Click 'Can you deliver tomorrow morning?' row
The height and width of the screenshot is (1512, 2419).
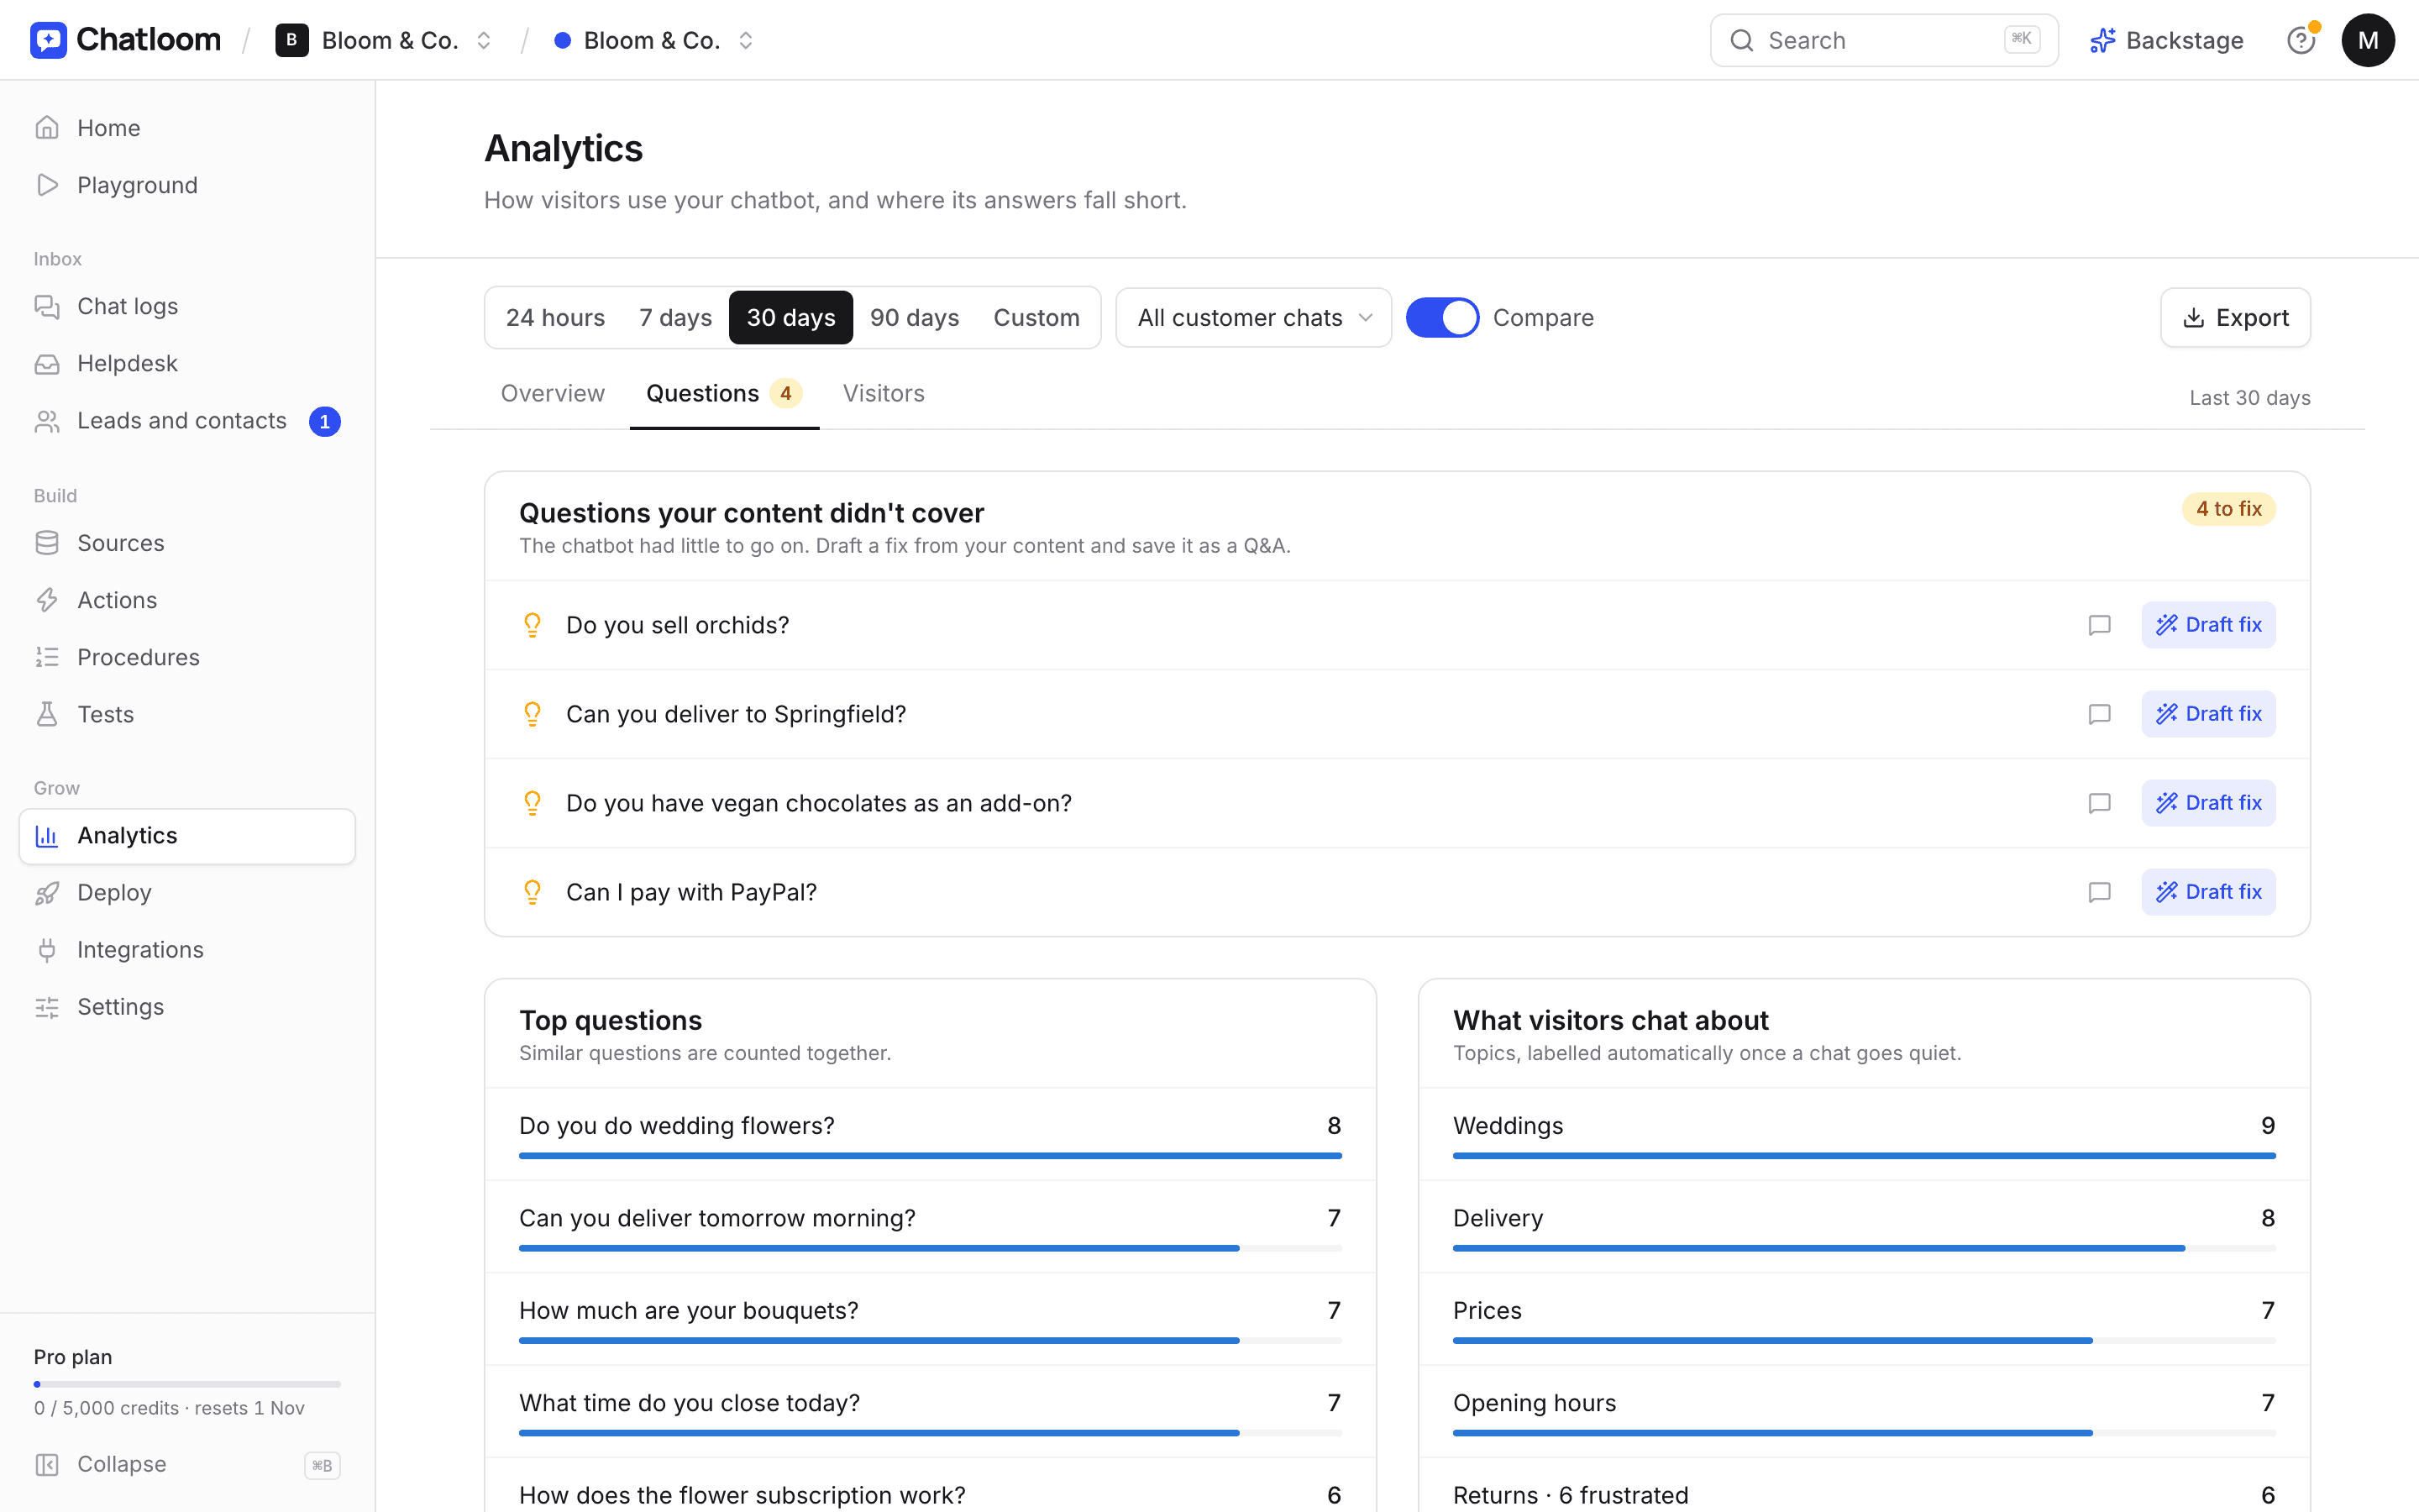point(930,1227)
